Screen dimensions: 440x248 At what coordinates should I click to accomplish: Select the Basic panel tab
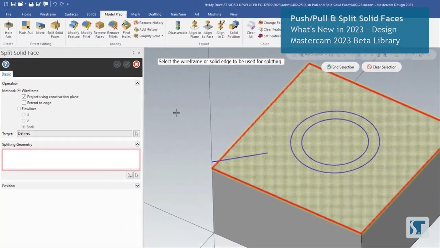[x=6, y=74]
